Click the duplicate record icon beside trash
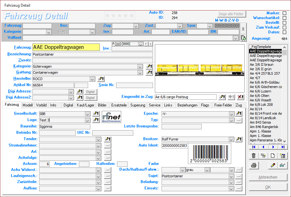This screenshot has width=291, height=197. [x=263, y=155]
